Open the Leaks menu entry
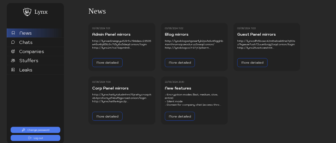Screen dimensions: 336x143 click(26, 70)
